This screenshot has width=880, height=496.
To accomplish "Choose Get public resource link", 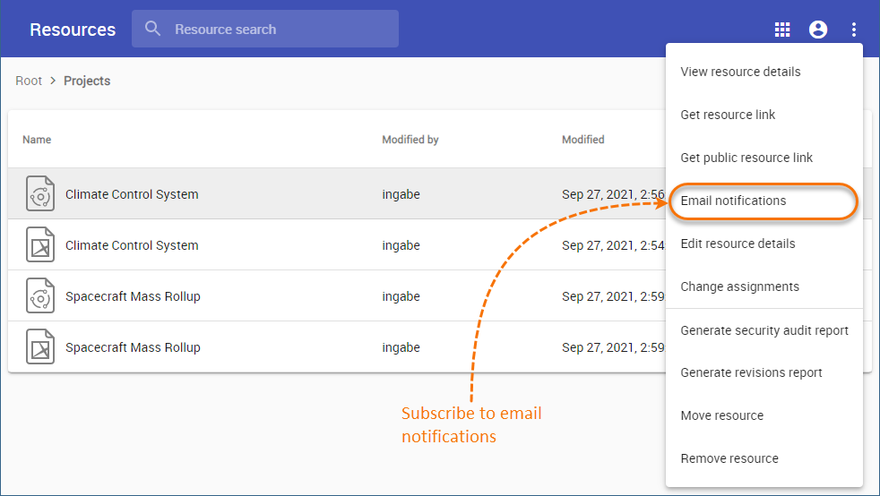I will pyautogui.click(x=746, y=158).
